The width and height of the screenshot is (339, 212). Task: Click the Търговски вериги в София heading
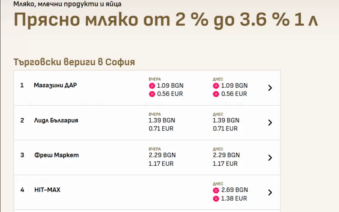[74, 62]
